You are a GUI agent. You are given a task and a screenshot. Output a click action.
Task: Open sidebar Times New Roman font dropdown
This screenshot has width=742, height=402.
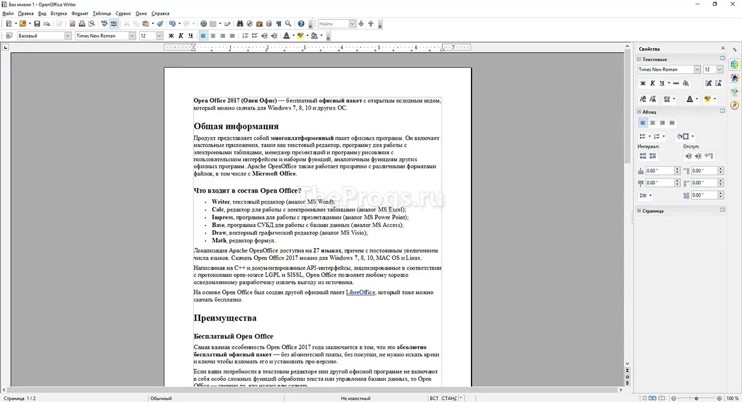[x=697, y=70]
